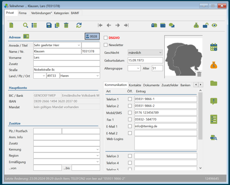The height and width of the screenshot is (185, 230).
Task: Open the Banken sub-tab
Action: [185, 85]
